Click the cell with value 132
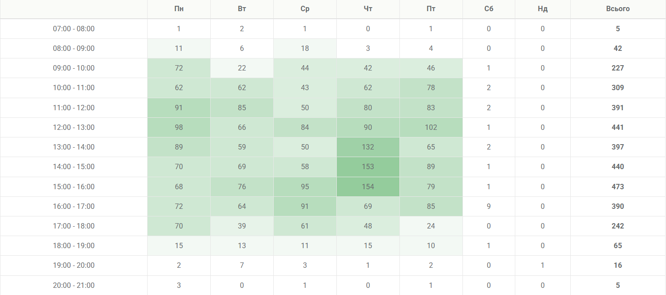This screenshot has height=295, width=666. 368,147
